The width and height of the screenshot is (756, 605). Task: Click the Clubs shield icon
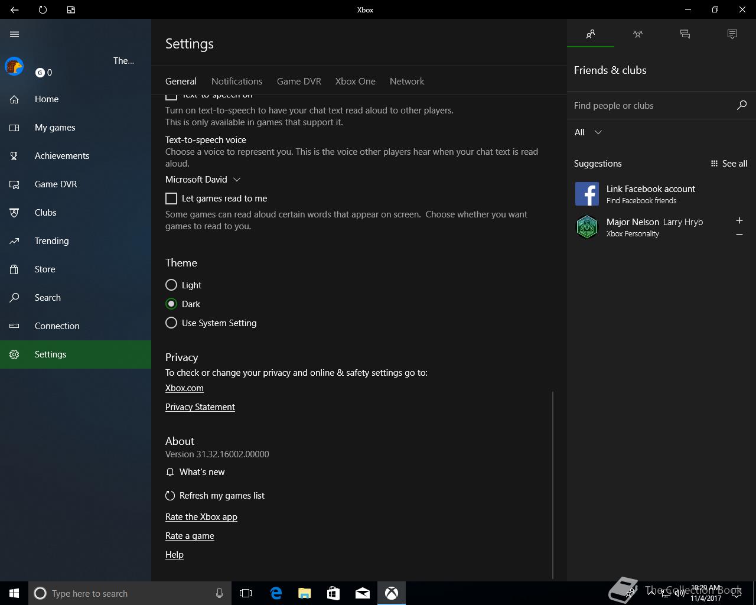point(14,213)
